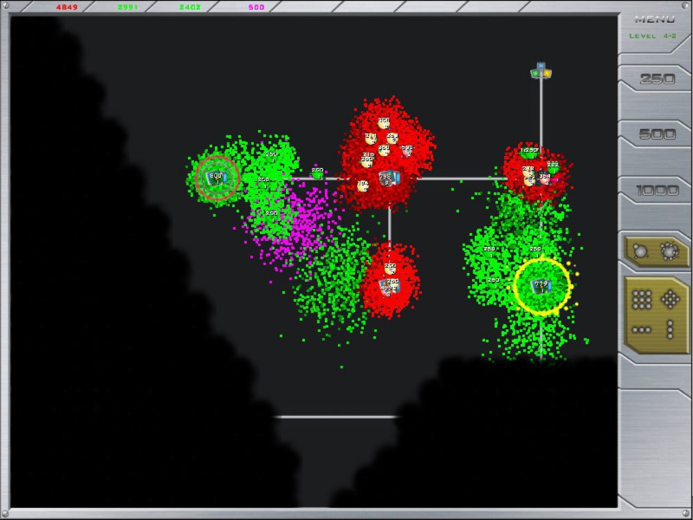
Task: Select green base 800 with red ring
Action: (x=217, y=178)
